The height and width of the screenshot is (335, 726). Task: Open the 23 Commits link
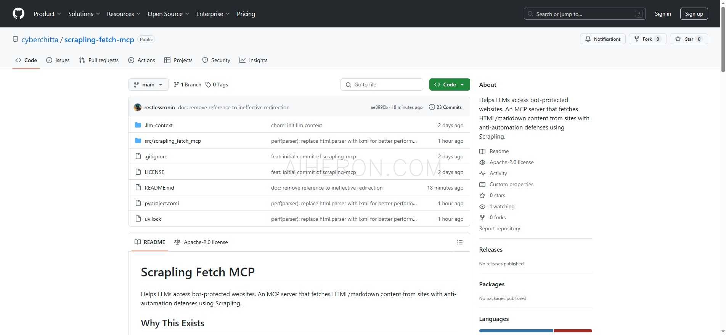coord(445,107)
